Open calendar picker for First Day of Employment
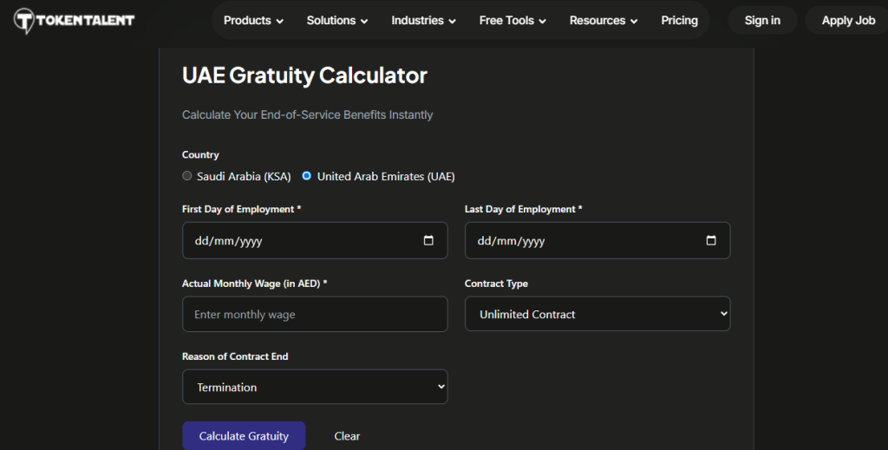Screen dimensions: 888x450 coord(428,241)
